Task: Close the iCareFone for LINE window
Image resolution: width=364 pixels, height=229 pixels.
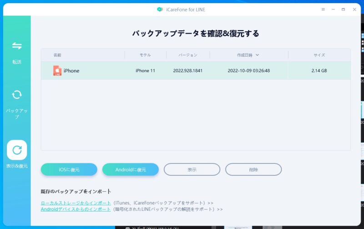Action: pyautogui.click(x=354, y=10)
